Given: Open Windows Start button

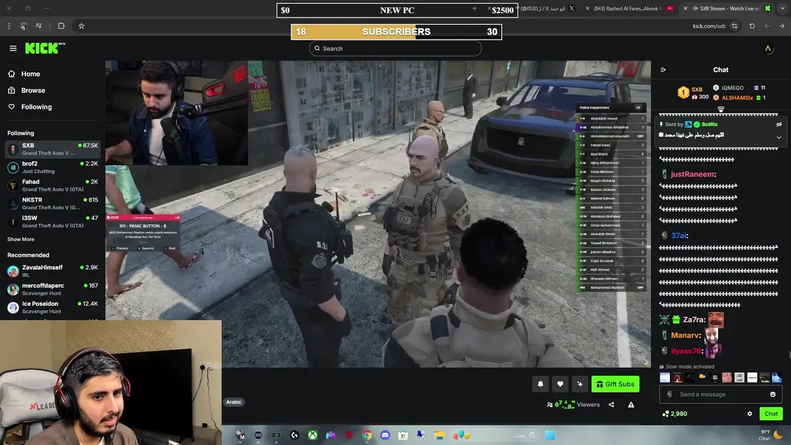Looking at the screenshot, I should pos(549,435).
